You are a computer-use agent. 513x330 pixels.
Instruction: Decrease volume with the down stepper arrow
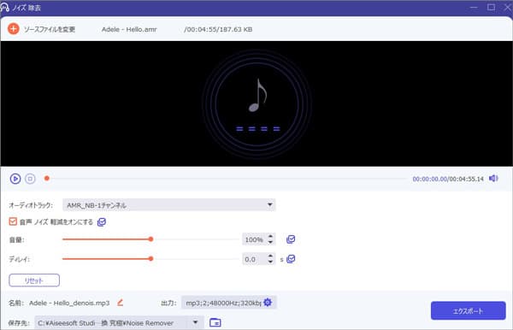(x=270, y=242)
